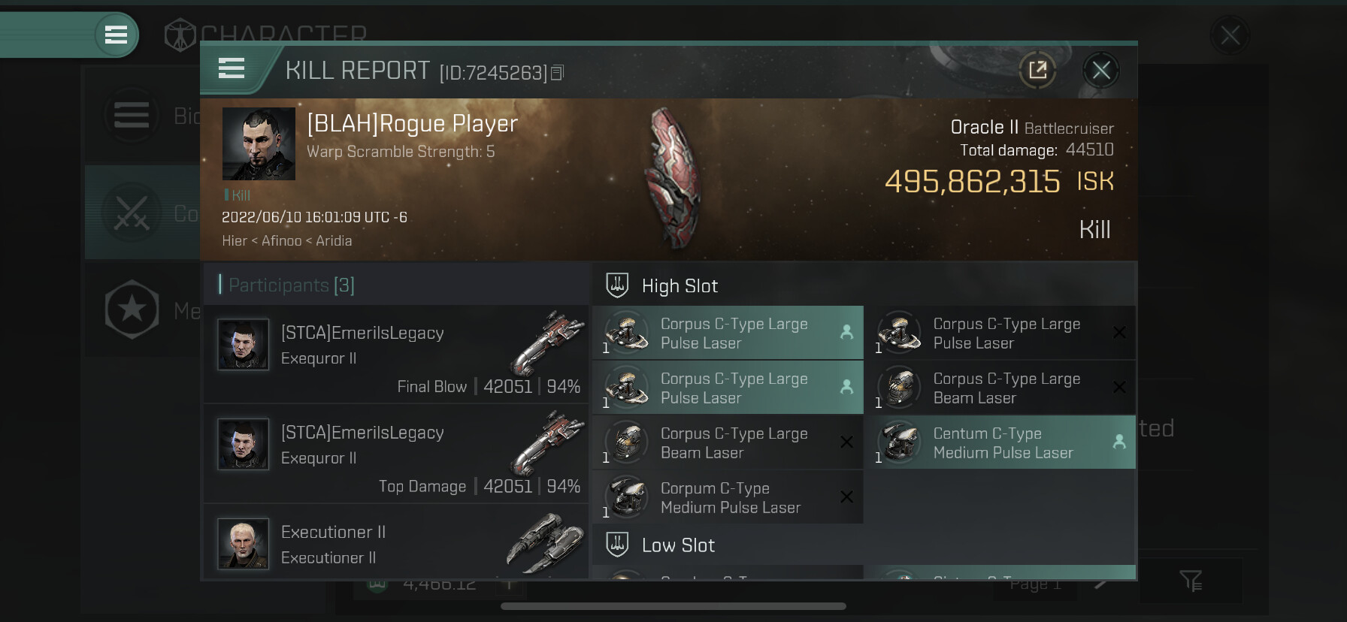Click the High Slot section icon

click(617, 285)
